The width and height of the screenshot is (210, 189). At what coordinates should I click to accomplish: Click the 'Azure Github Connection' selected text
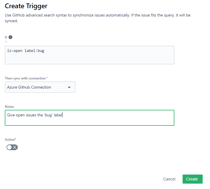pyautogui.click(x=29, y=87)
